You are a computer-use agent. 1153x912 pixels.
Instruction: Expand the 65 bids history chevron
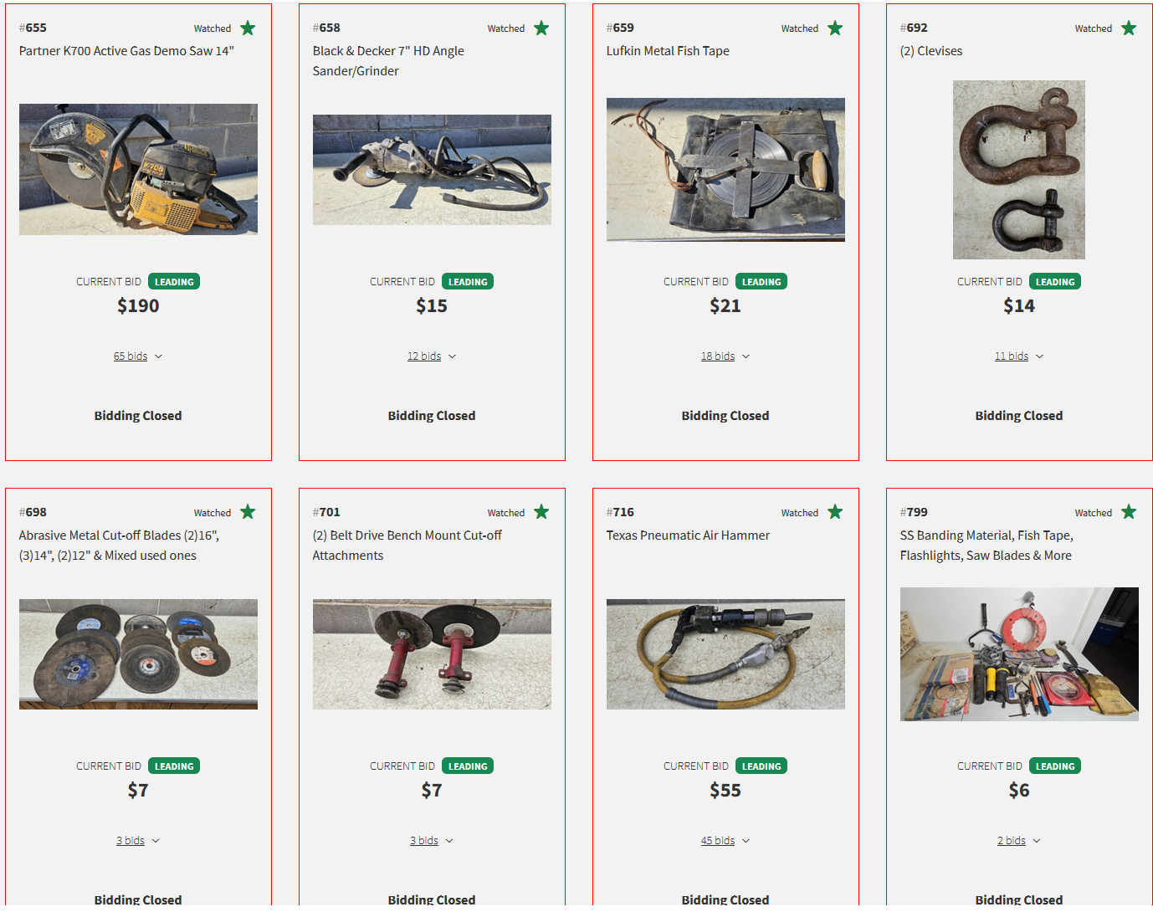(x=159, y=356)
